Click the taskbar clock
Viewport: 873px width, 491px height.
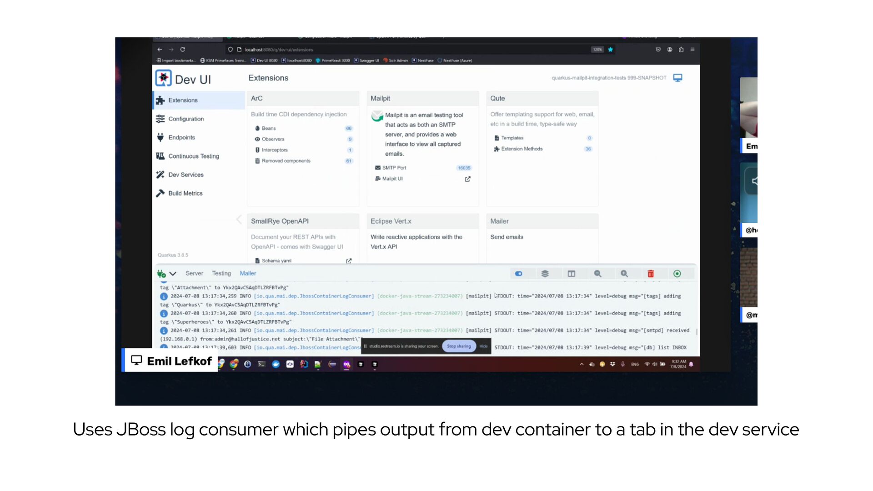tap(678, 364)
